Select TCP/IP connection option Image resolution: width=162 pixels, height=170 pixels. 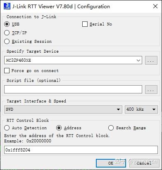tap(7, 33)
